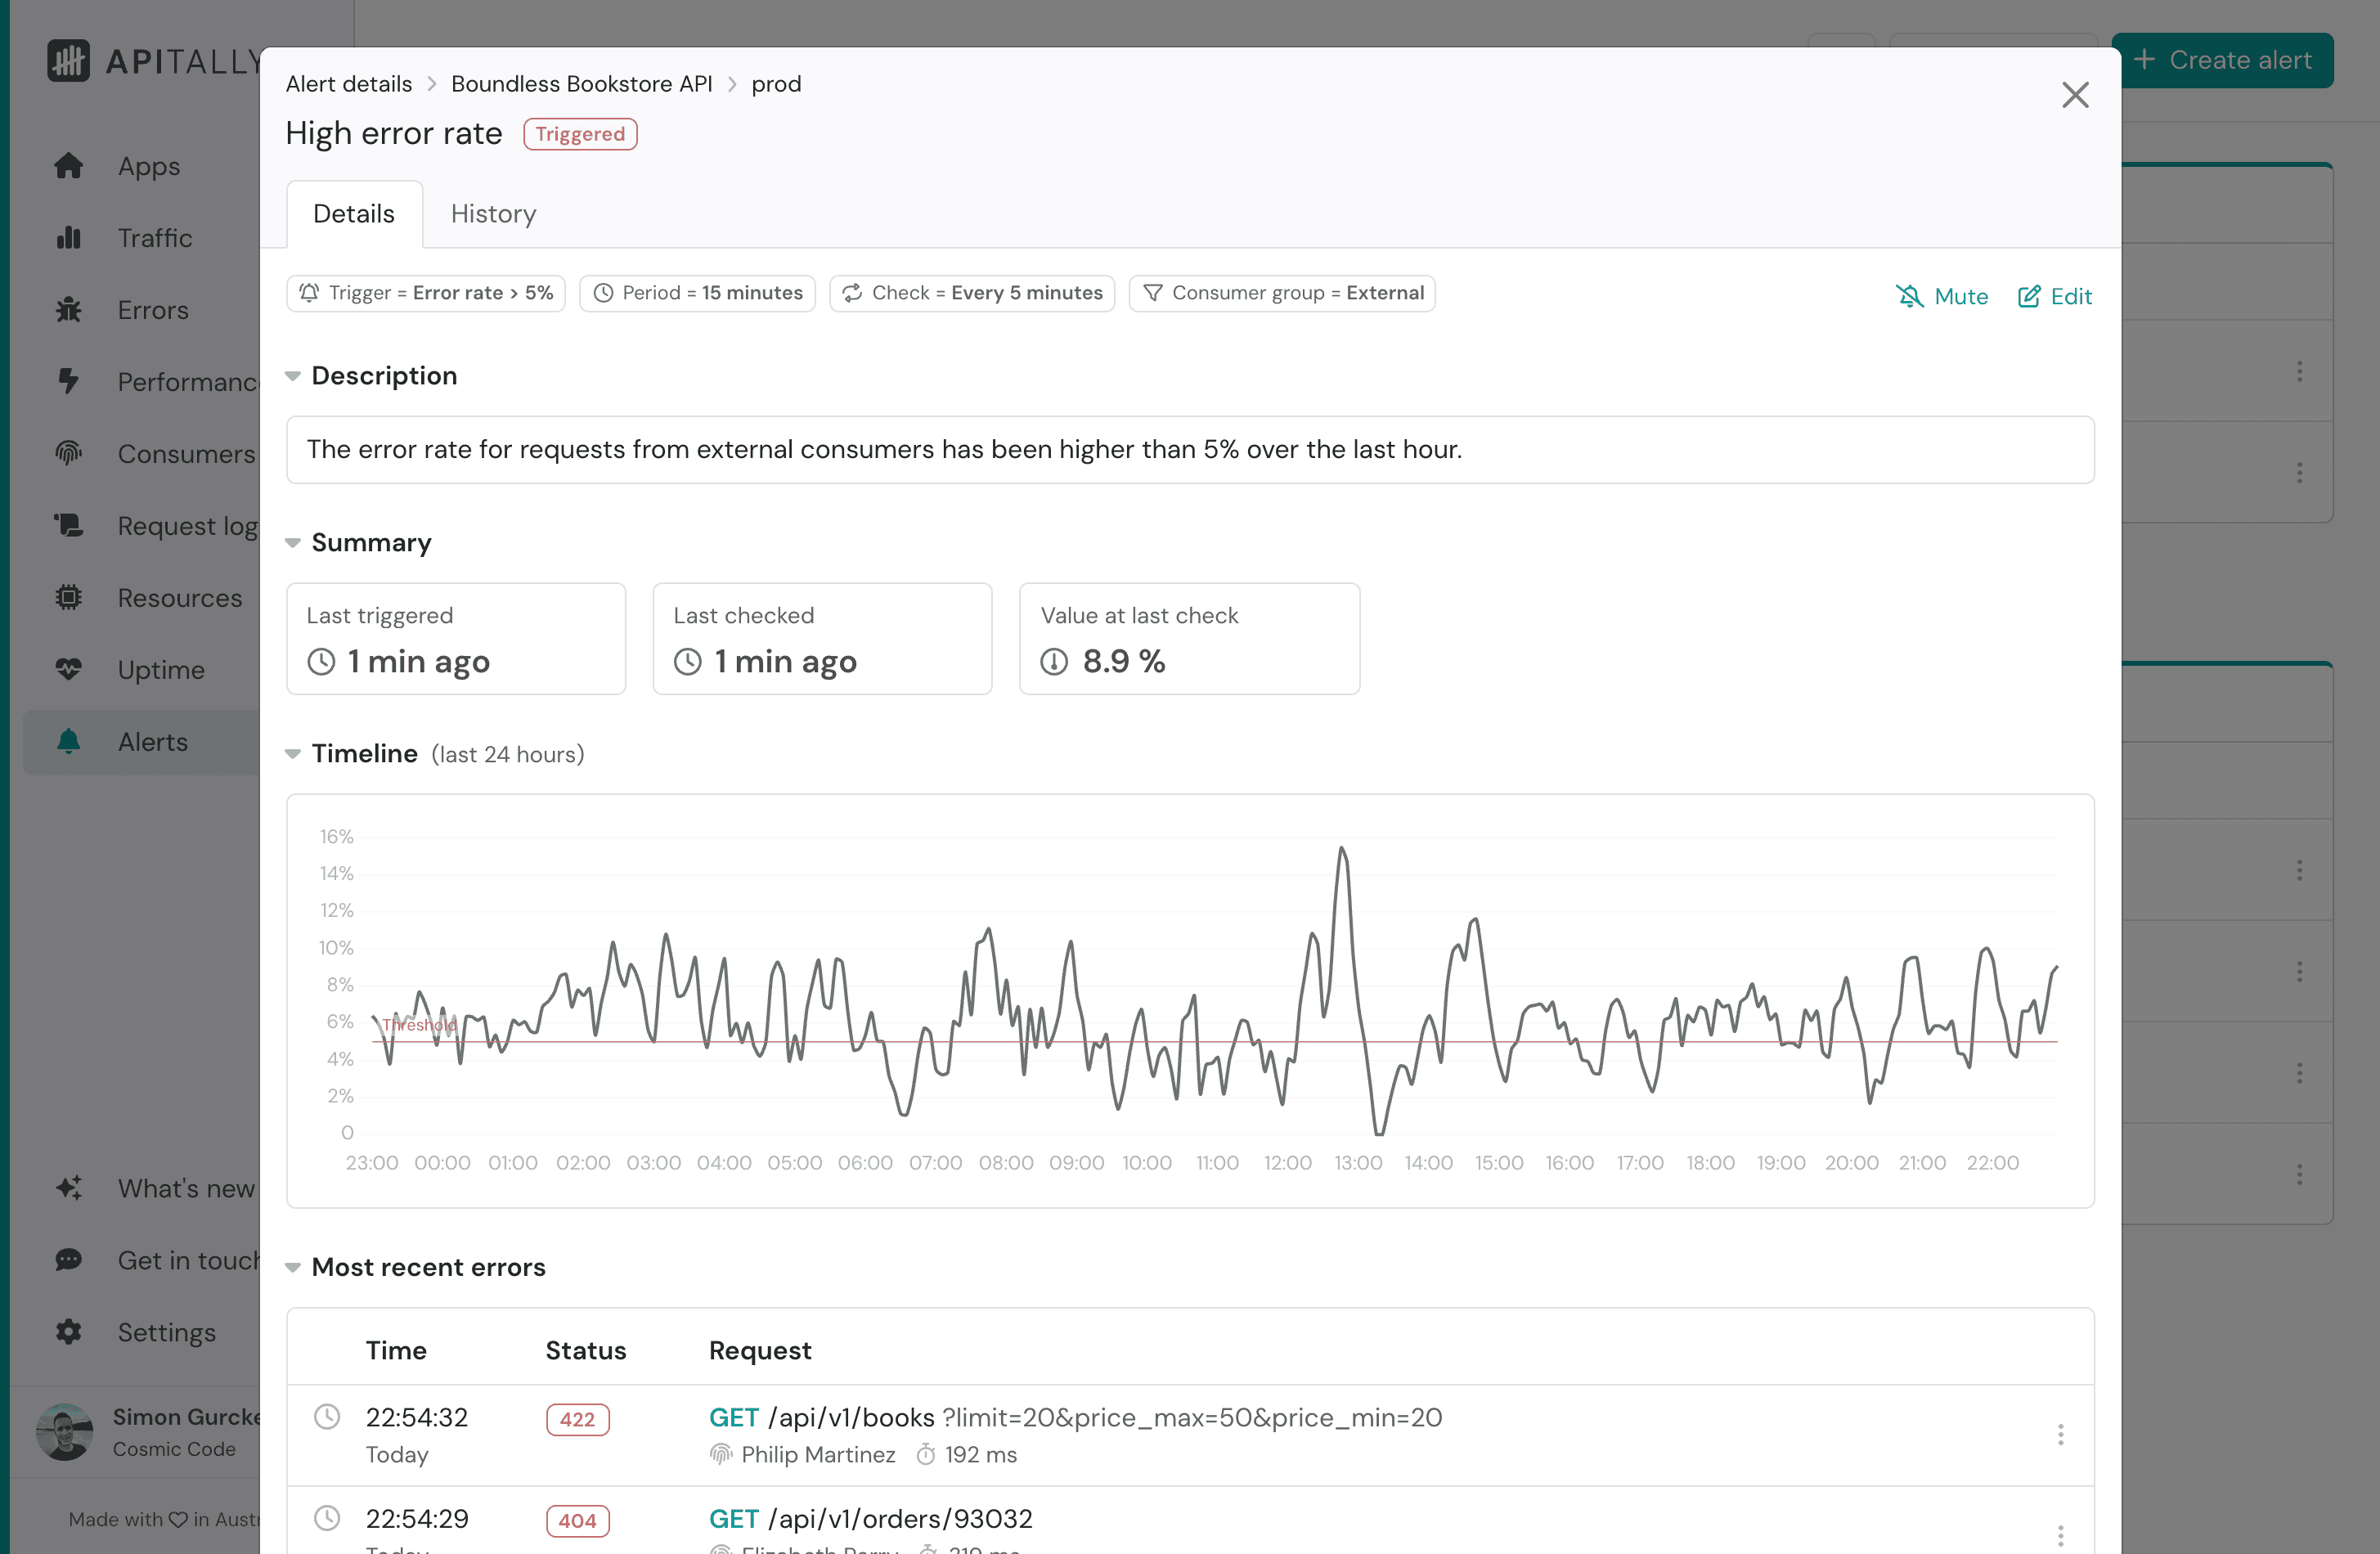The height and width of the screenshot is (1554, 2380).
Task: Collapse the Timeline section
Action: (291, 753)
